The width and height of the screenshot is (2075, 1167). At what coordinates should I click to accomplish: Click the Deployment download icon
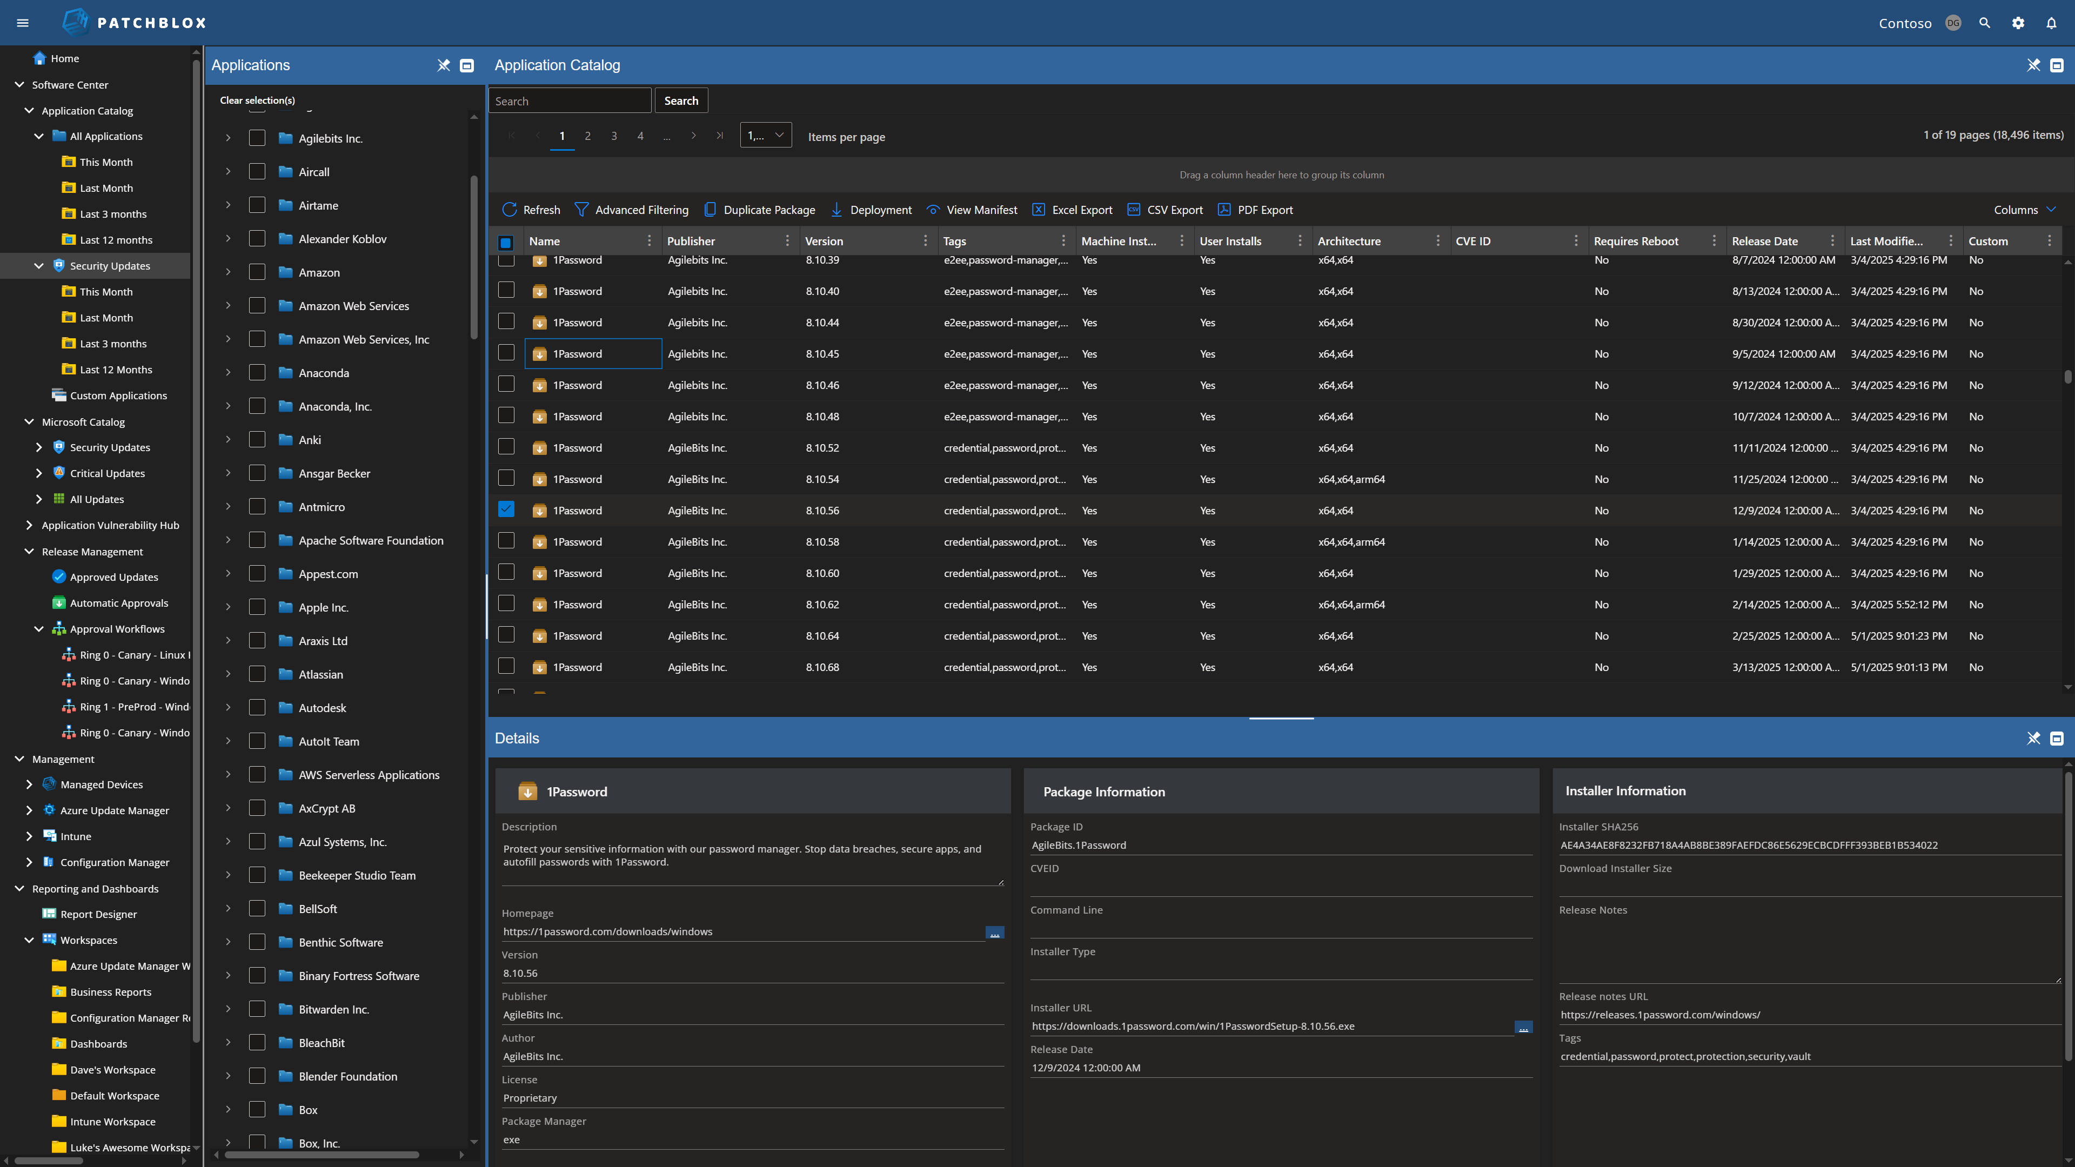click(838, 210)
